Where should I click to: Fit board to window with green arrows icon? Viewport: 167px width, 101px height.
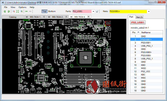[x=17, y=11]
